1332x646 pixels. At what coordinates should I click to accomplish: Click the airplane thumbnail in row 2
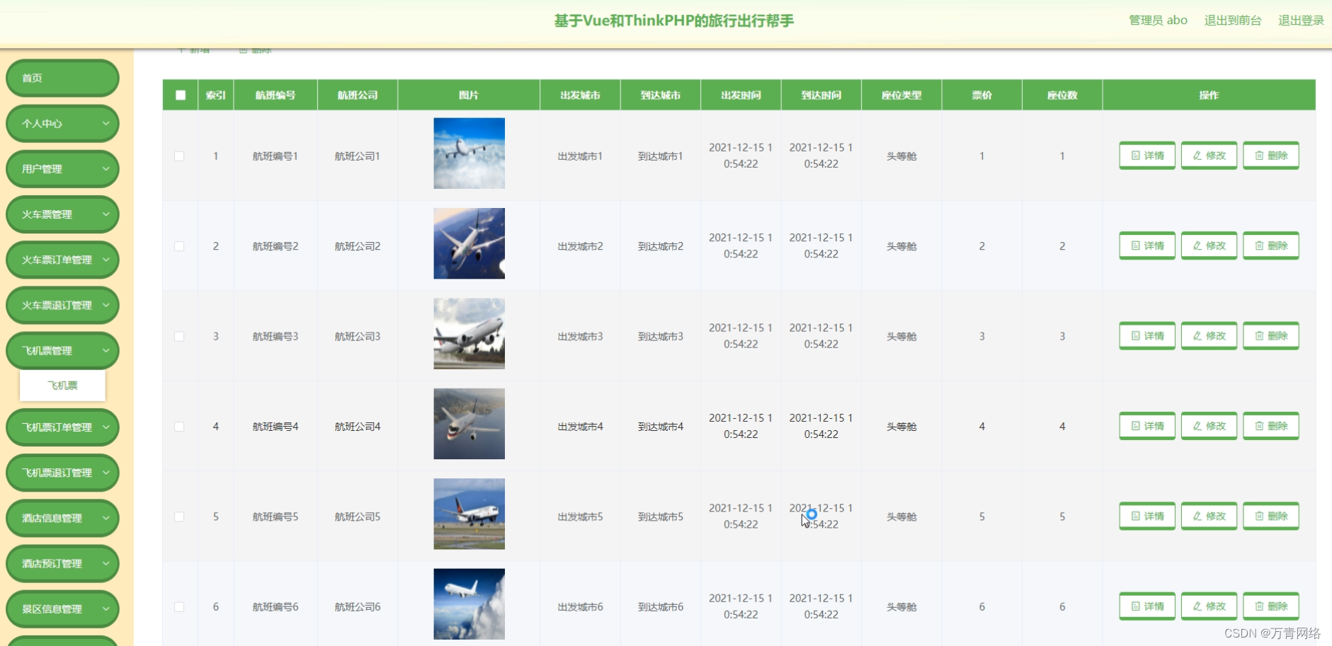coord(469,243)
